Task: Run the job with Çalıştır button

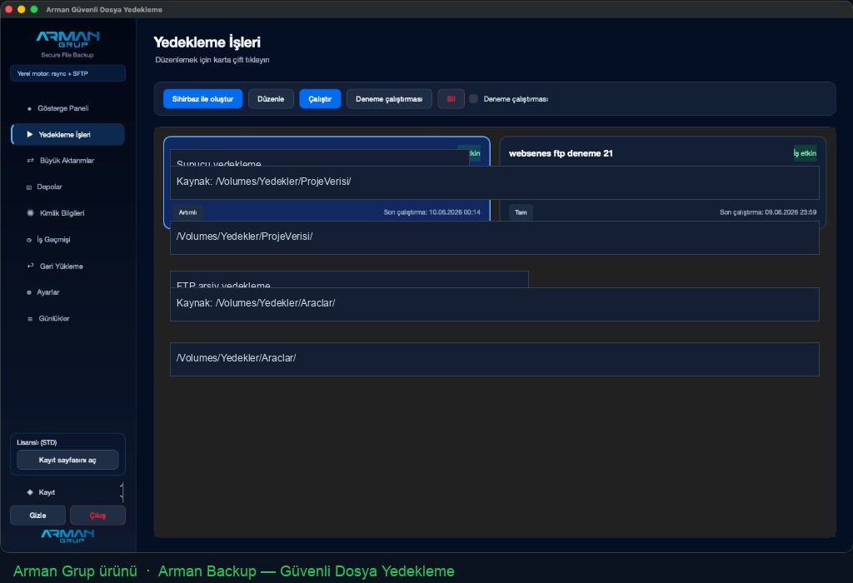Action: [320, 99]
